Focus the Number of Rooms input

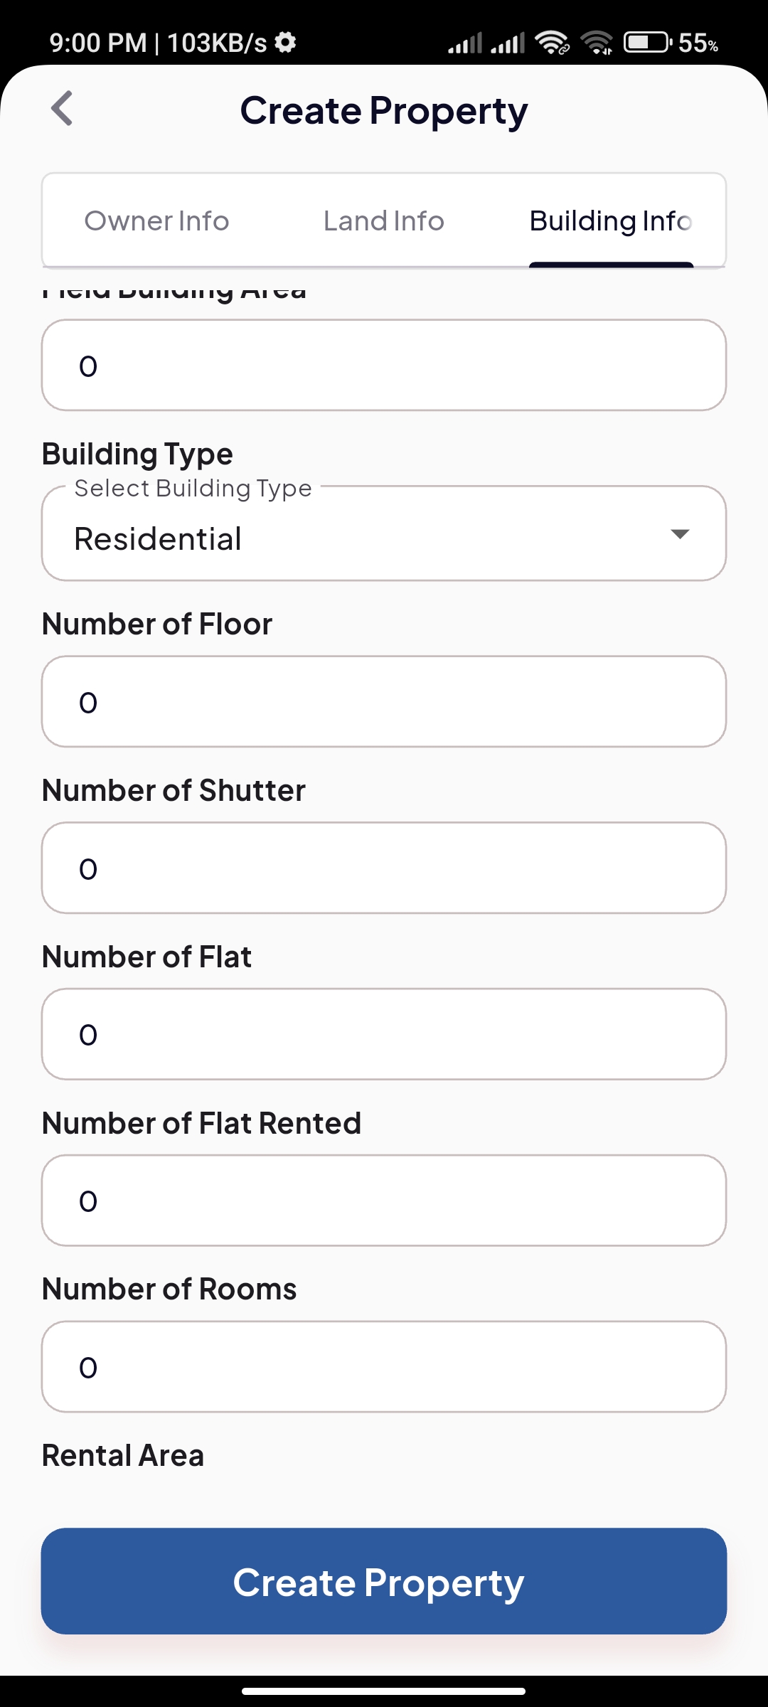(384, 1367)
